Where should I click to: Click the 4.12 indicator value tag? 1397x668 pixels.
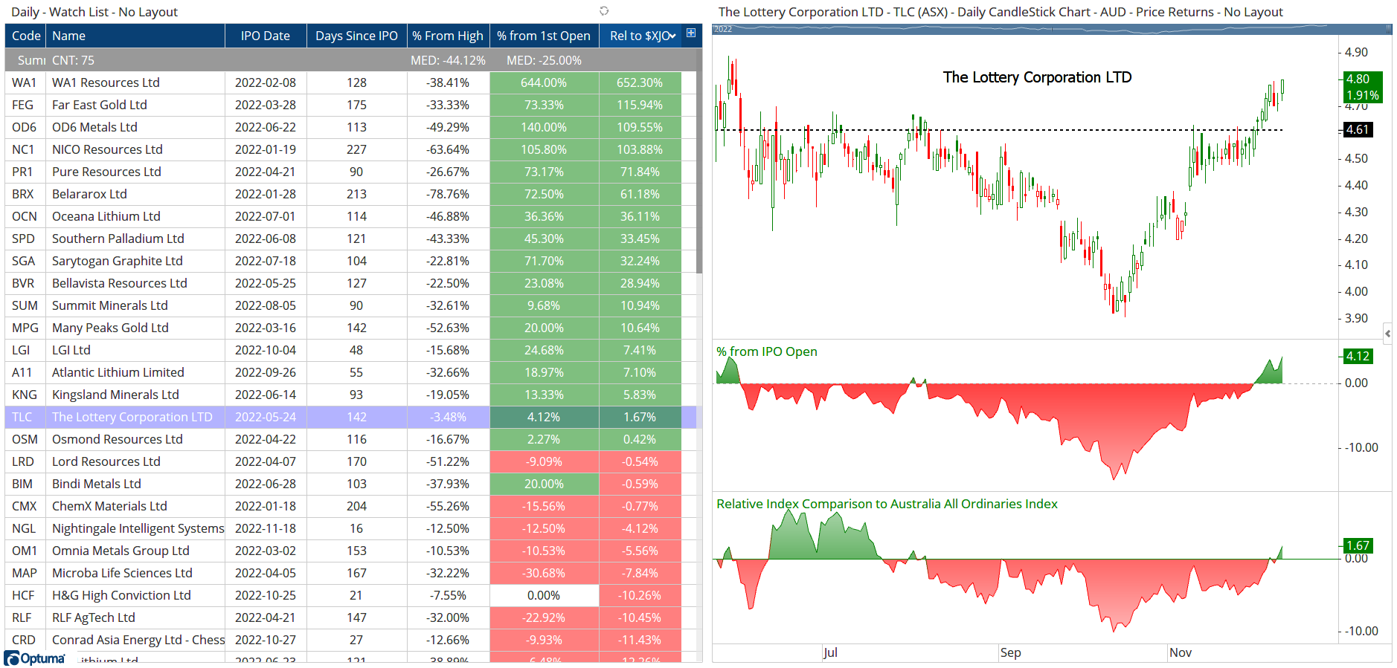[1358, 356]
